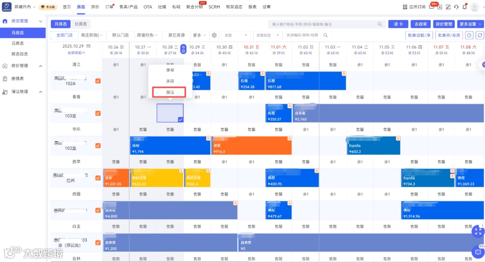Open the 更多 stores dropdown
Viewport: 485px width, 262px height.
point(199,35)
